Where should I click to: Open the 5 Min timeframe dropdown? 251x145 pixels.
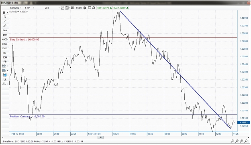(29, 8)
